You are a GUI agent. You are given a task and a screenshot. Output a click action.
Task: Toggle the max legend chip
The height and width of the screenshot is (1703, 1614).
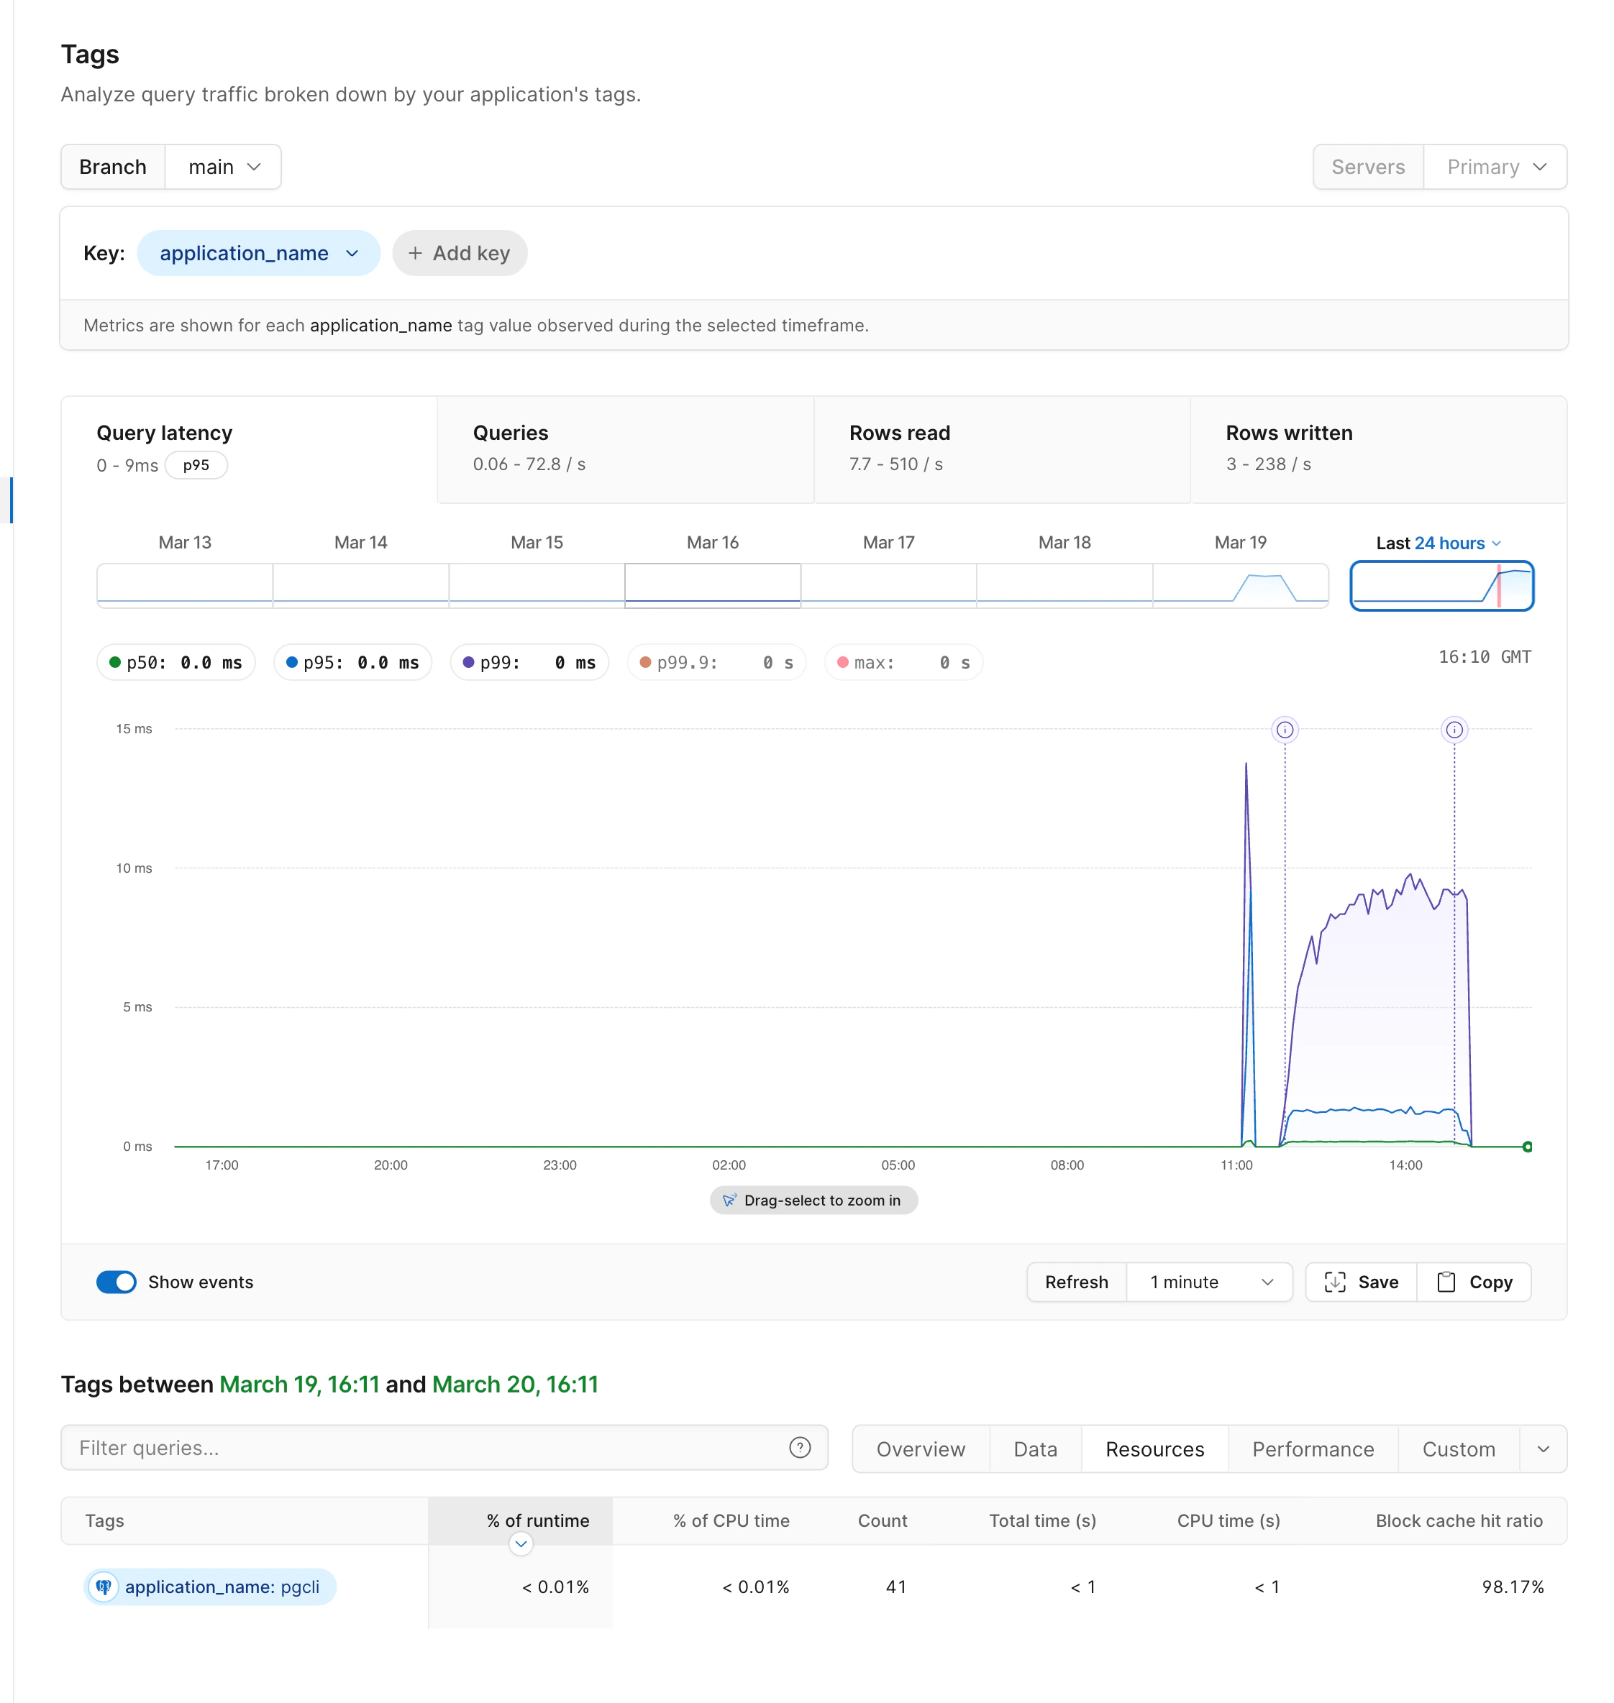(x=903, y=662)
